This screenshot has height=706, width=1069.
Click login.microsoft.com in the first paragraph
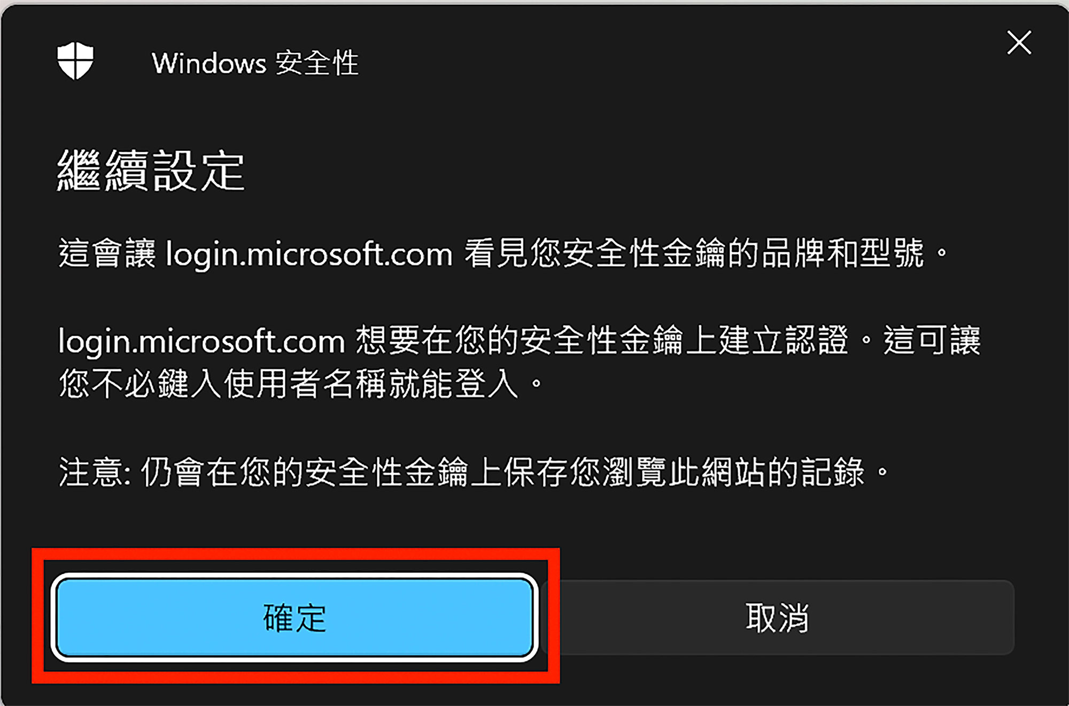(x=309, y=254)
